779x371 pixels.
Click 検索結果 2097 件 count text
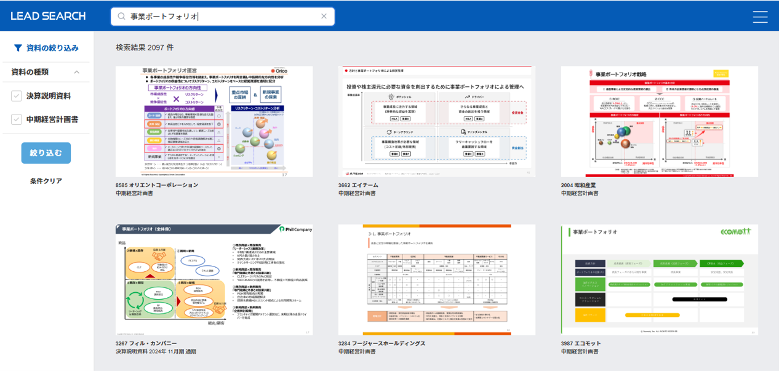145,47
